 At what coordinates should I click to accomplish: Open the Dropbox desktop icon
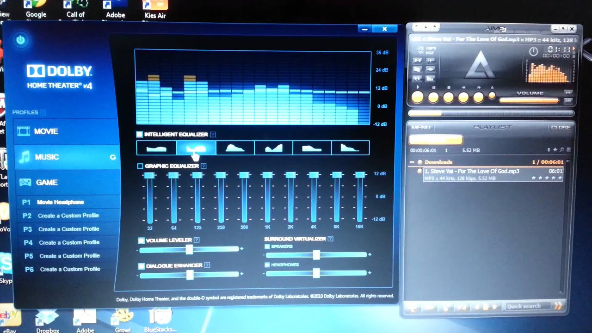[x=47, y=321]
